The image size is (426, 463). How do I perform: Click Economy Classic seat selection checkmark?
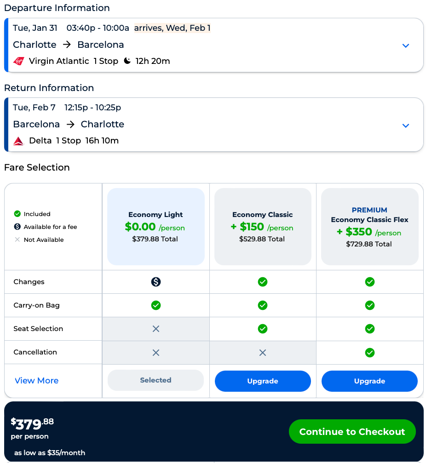(263, 329)
